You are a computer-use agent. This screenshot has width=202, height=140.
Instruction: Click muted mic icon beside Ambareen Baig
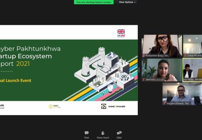tap(144, 56)
